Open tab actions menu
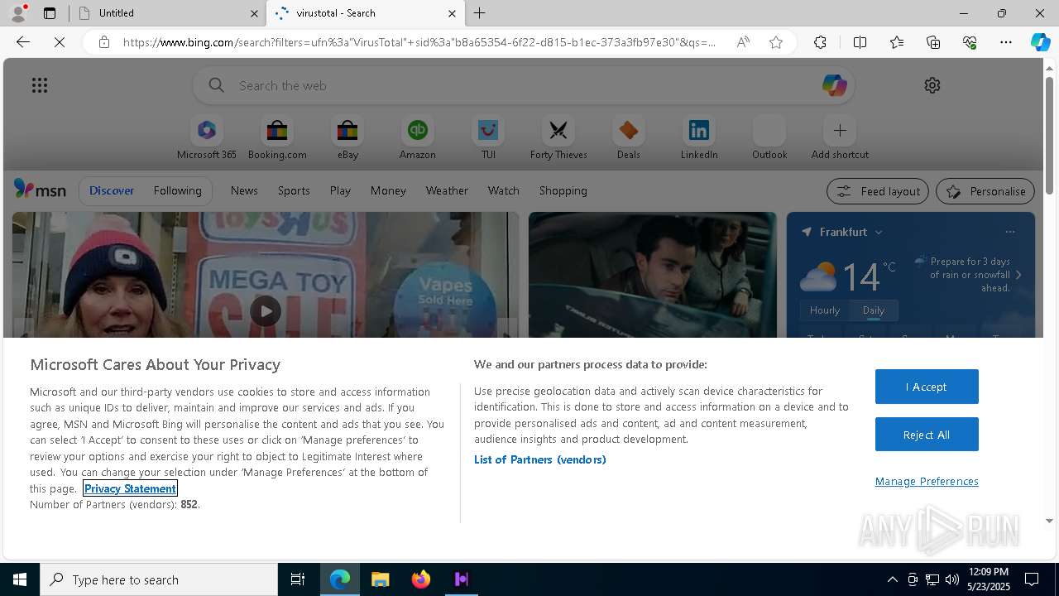Viewport: 1059px width, 596px height. click(50, 12)
